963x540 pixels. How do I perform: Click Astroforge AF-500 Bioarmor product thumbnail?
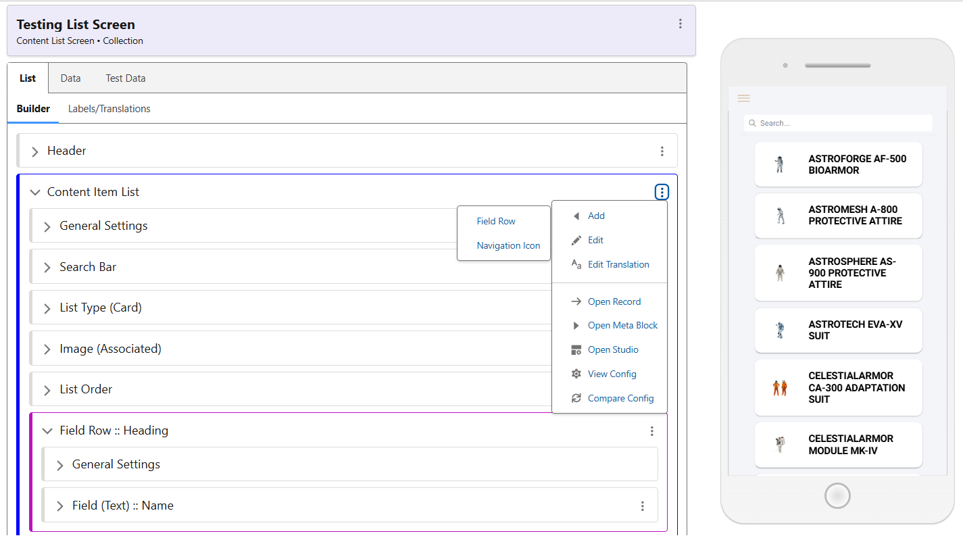pos(780,164)
